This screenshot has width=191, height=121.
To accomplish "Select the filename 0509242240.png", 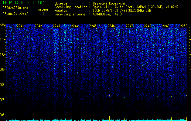I will pyautogui.click(x=15, y=8).
